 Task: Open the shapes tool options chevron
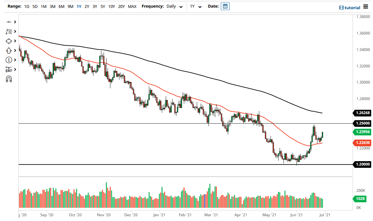click(15, 41)
